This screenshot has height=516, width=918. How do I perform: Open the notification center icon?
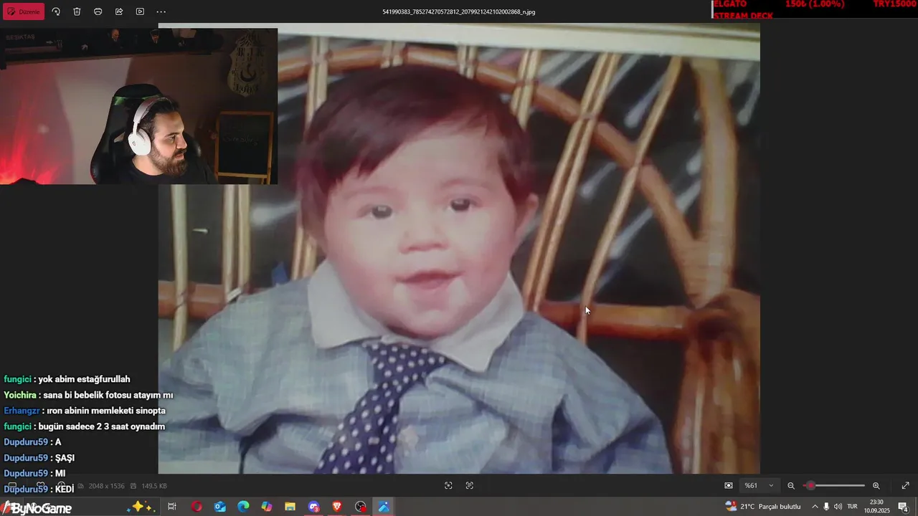click(x=903, y=507)
